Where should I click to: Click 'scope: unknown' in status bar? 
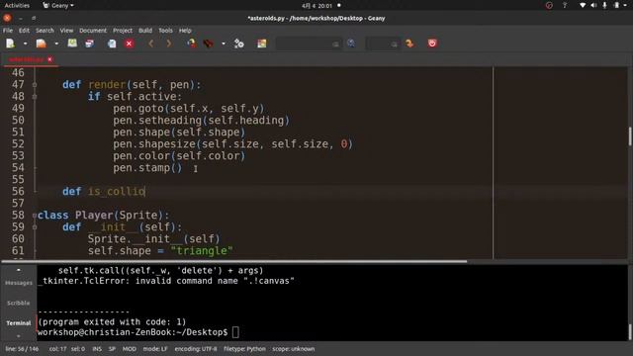coord(293,349)
